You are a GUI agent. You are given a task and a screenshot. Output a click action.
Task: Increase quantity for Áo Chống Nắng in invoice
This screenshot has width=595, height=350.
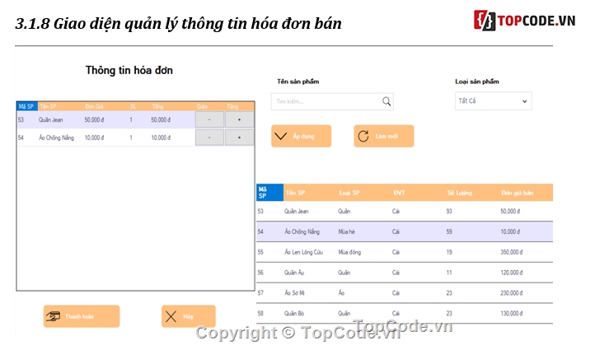[239, 138]
